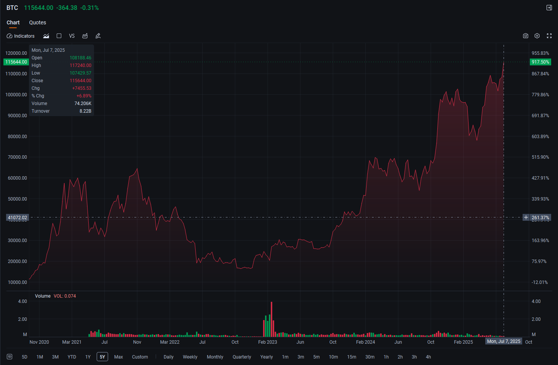Collapse the side panel with top-right icon

(549, 8)
